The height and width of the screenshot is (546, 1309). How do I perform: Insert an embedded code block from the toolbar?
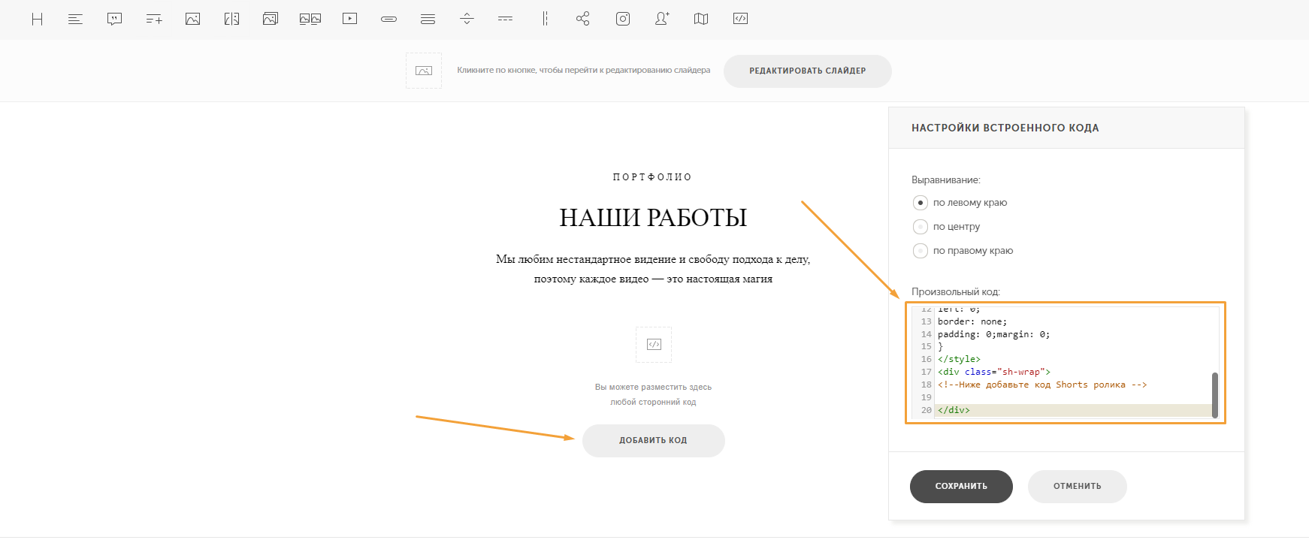click(740, 19)
